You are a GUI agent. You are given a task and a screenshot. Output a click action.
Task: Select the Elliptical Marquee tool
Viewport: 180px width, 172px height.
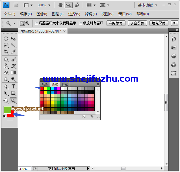point(6,39)
